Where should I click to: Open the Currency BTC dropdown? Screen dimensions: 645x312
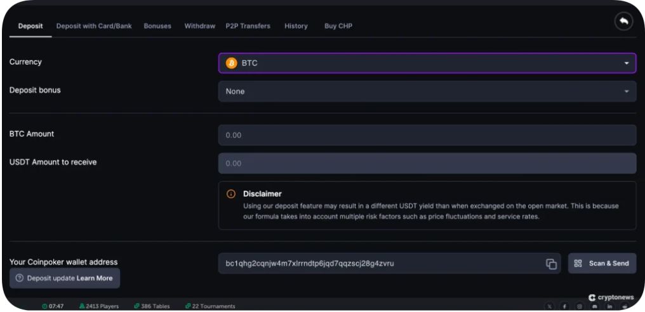tap(427, 64)
